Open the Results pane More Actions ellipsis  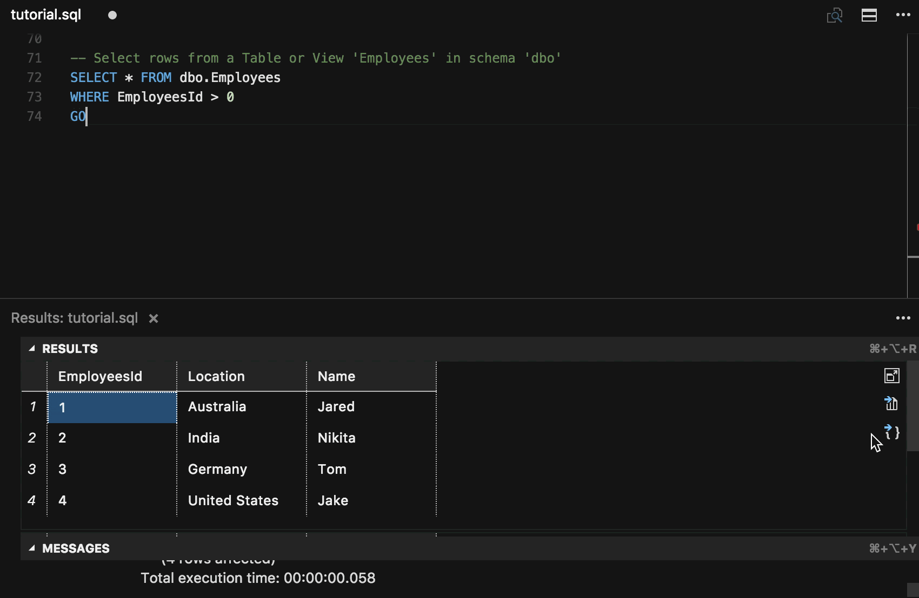coord(903,318)
